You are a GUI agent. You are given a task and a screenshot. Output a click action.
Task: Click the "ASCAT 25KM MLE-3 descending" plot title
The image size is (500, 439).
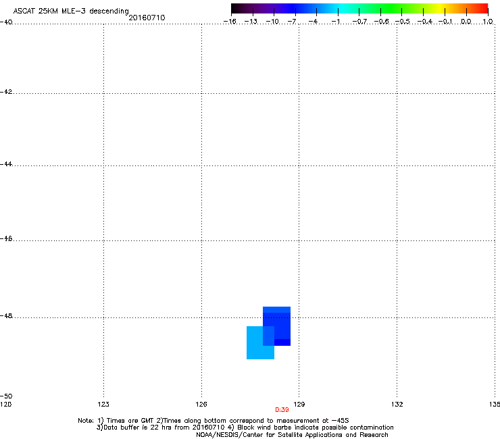pyautogui.click(x=71, y=11)
